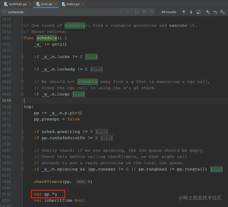Viewport: 228px width, 207px height.
Task: Collapse comment block fold marker at line 3049
Action: (22, 26)
